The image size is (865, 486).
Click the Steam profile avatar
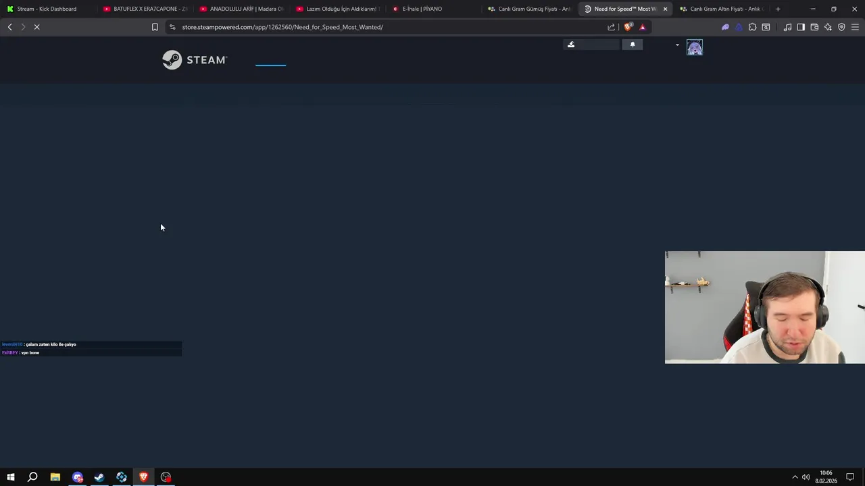pos(695,47)
